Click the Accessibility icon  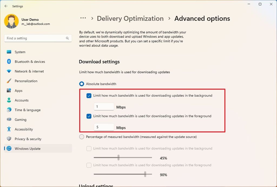tap(9, 129)
